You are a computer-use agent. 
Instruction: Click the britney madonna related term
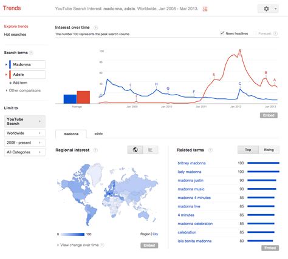(x=191, y=163)
